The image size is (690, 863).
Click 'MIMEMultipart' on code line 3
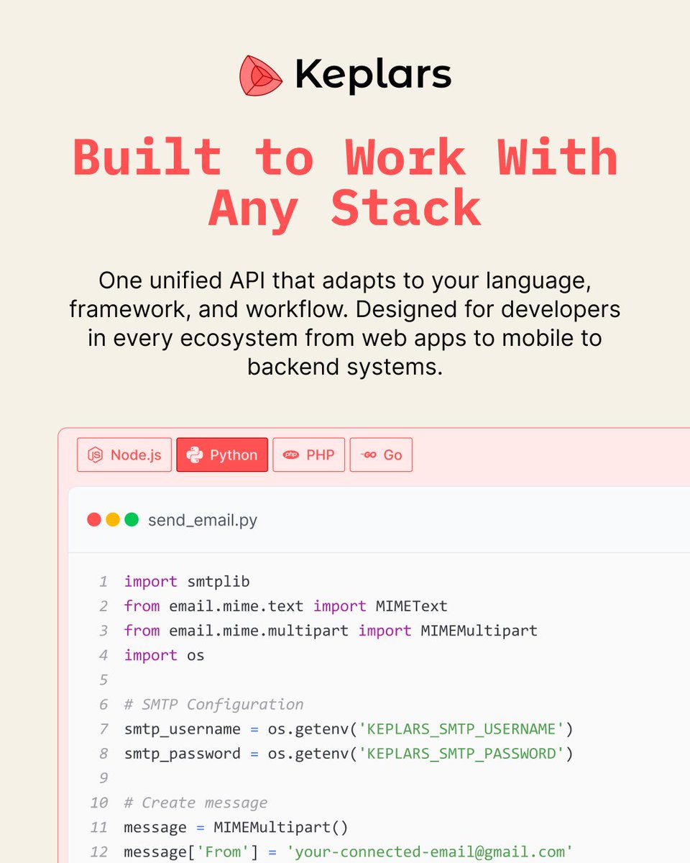(479, 630)
